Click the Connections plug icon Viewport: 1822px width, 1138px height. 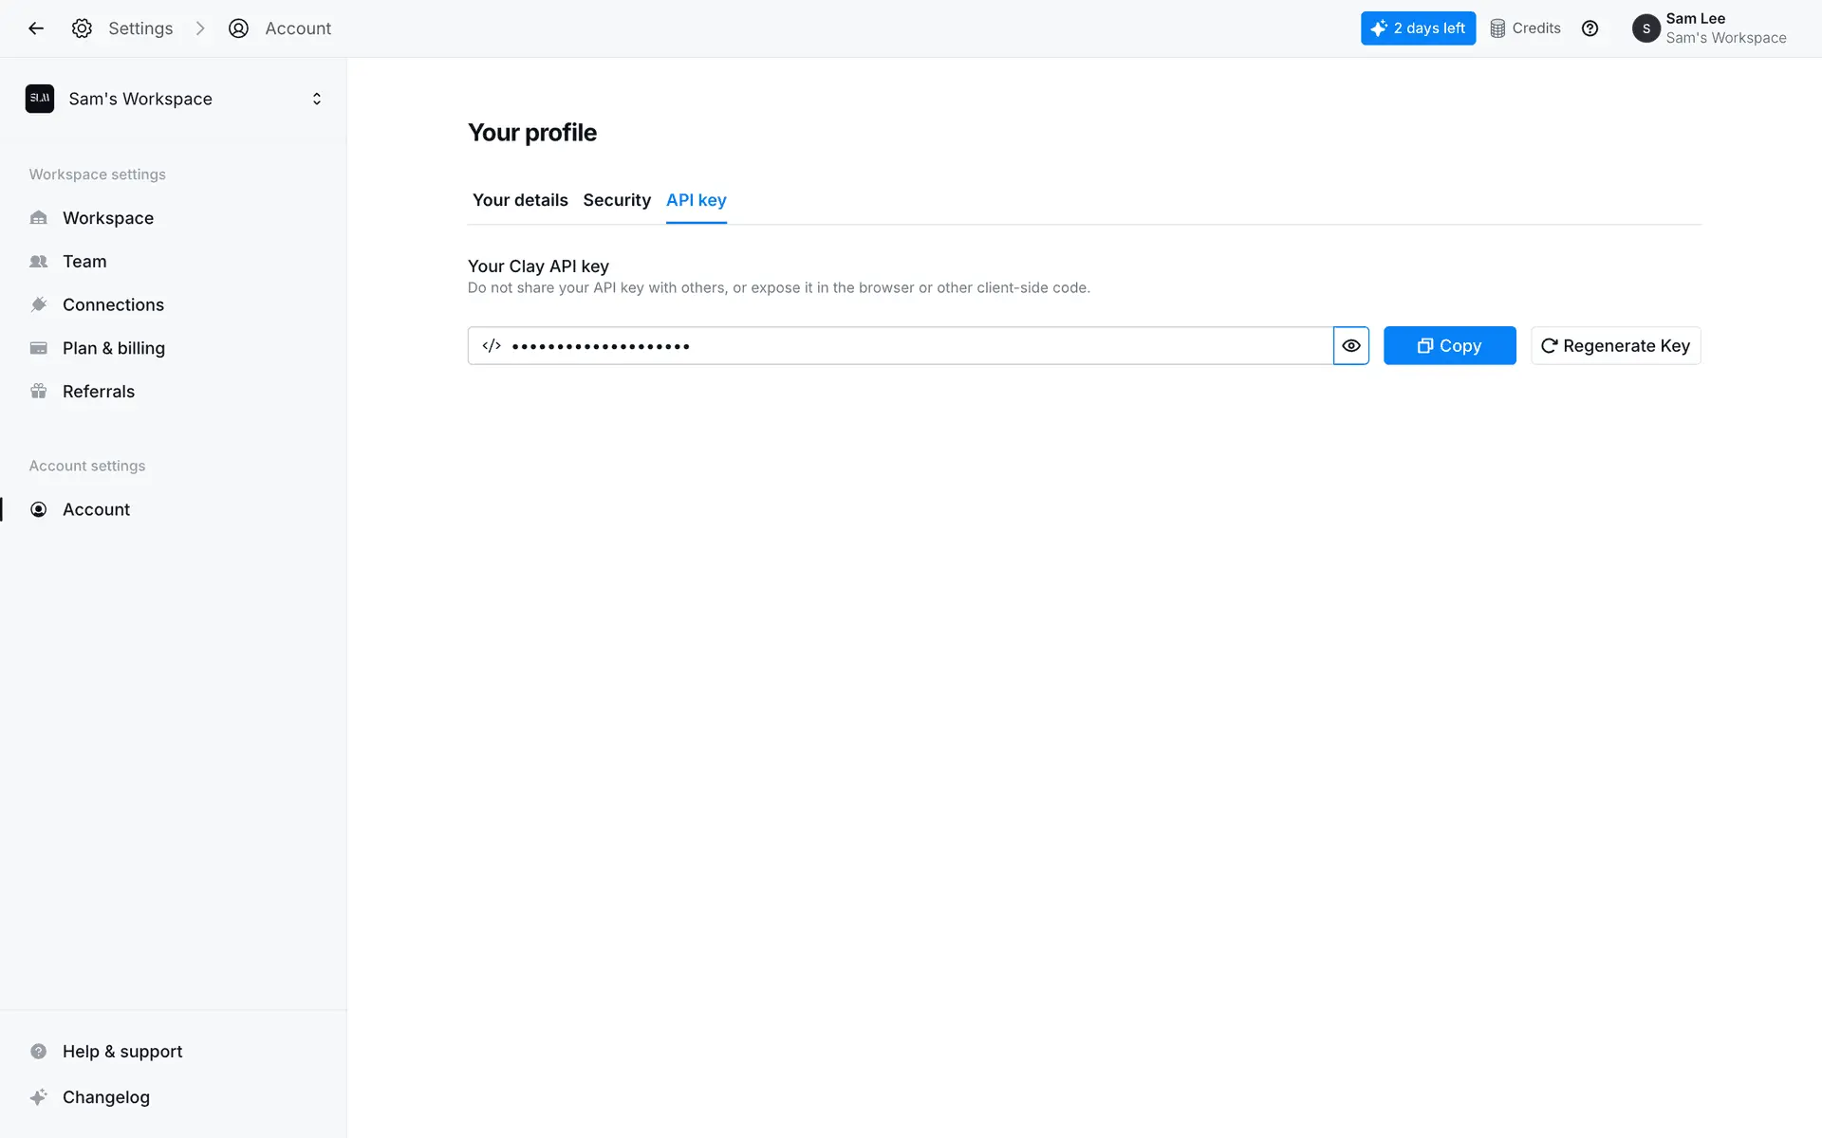[x=39, y=304]
